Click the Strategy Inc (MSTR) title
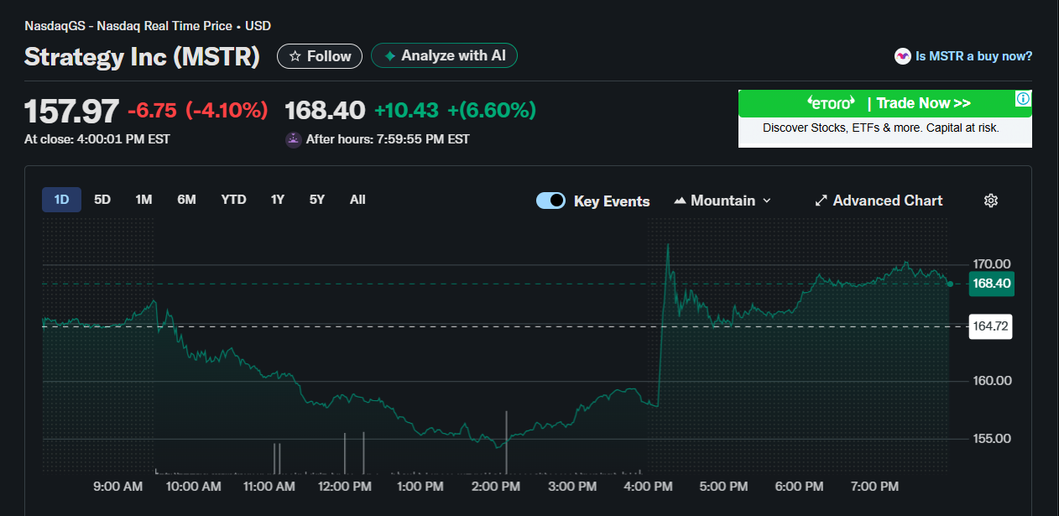This screenshot has width=1059, height=516. coord(142,56)
